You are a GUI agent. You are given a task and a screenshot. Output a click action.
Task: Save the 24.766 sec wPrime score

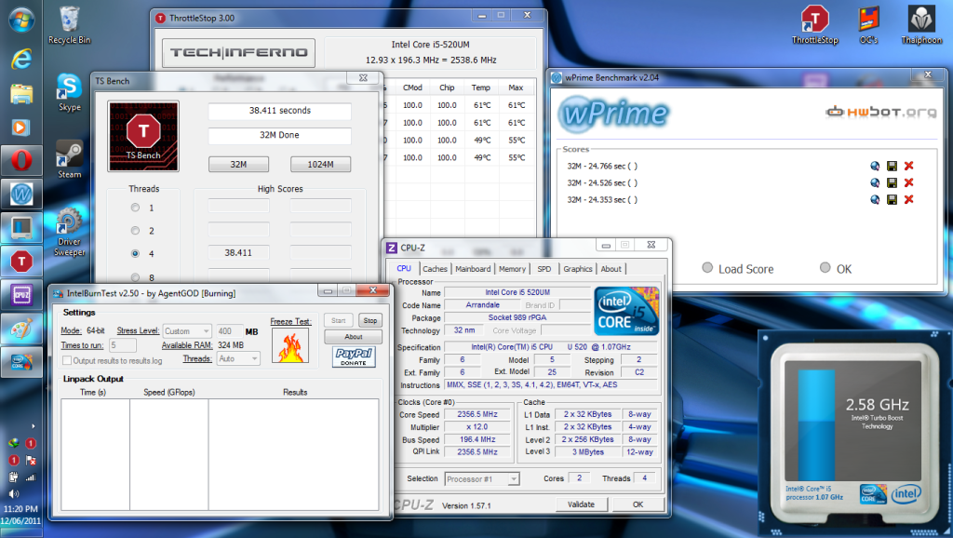tap(893, 166)
